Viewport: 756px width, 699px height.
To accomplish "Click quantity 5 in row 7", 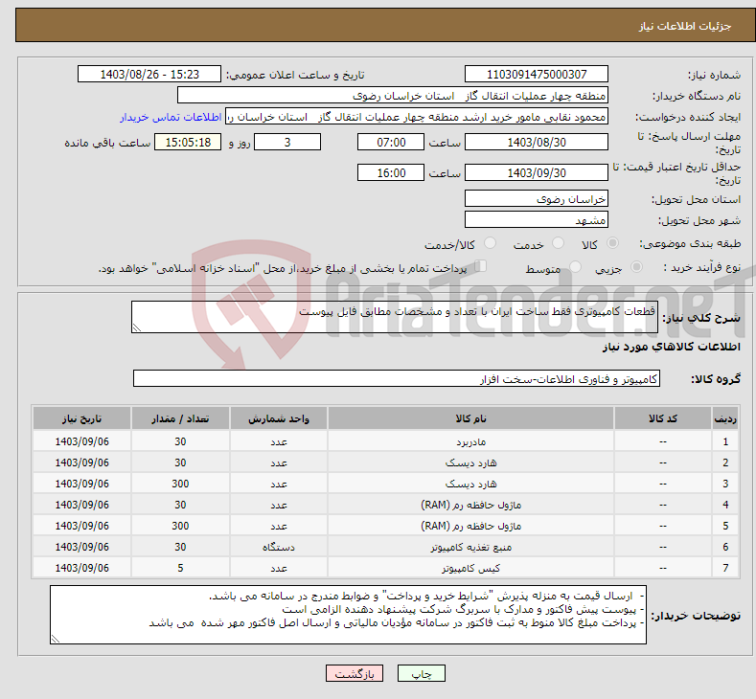I will 180,568.
